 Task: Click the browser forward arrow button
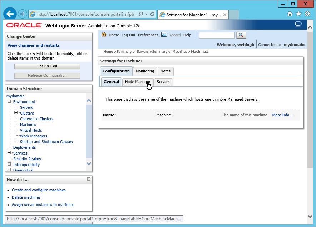point(22,14)
